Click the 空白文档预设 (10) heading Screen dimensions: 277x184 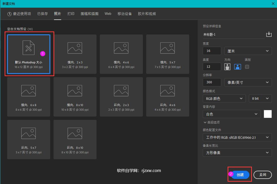point(20,29)
